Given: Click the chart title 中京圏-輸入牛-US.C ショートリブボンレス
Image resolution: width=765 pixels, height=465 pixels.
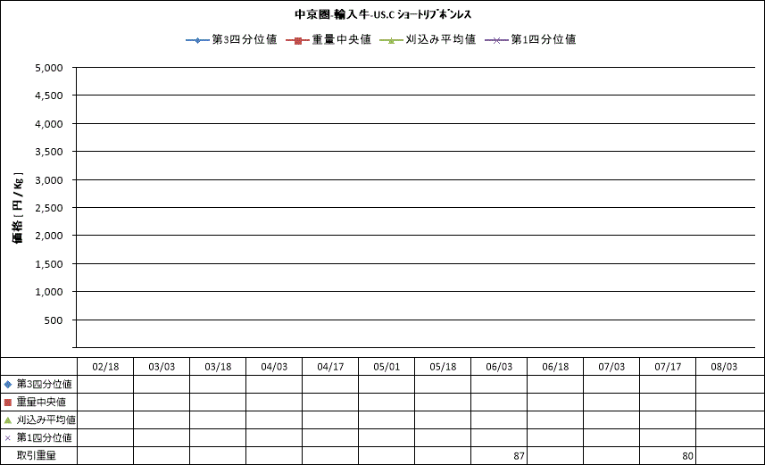Looking at the screenshot, I should pyautogui.click(x=383, y=14).
